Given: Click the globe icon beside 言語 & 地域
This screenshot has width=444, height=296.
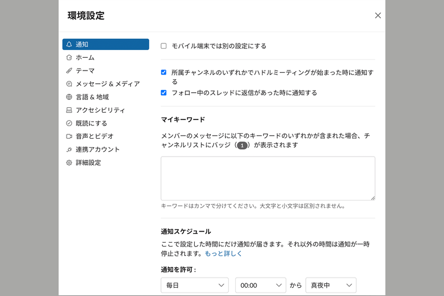Looking at the screenshot, I should click(69, 97).
